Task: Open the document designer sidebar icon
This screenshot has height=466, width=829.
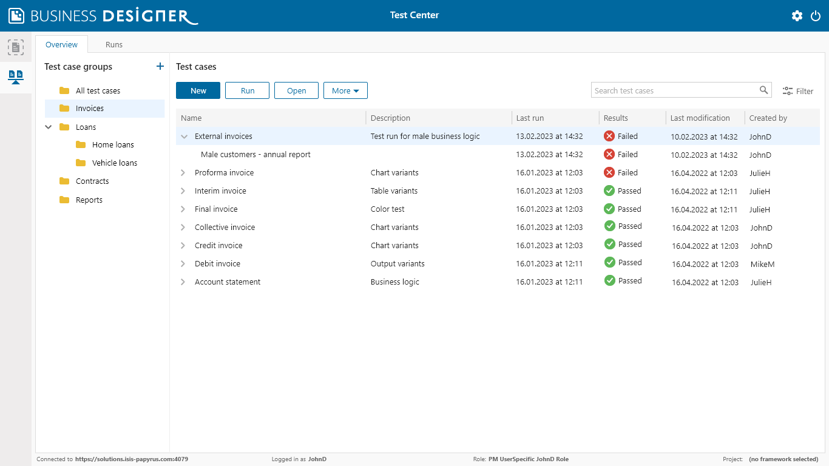Action: pos(16,47)
